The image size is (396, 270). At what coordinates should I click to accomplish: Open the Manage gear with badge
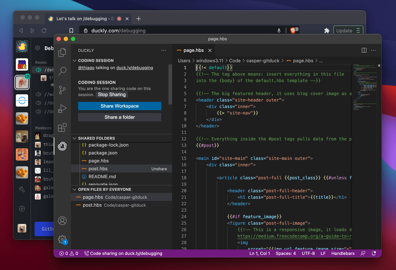pyautogui.click(x=62, y=239)
